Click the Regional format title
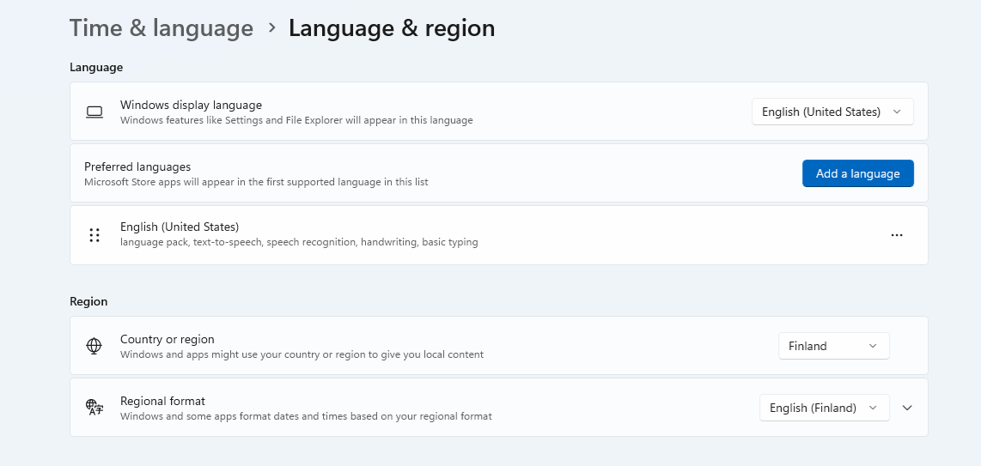The width and height of the screenshot is (981, 466). [163, 401]
